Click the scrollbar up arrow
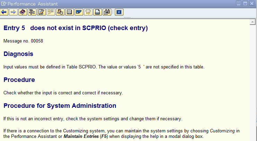257x141 pixels. coord(252,22)
